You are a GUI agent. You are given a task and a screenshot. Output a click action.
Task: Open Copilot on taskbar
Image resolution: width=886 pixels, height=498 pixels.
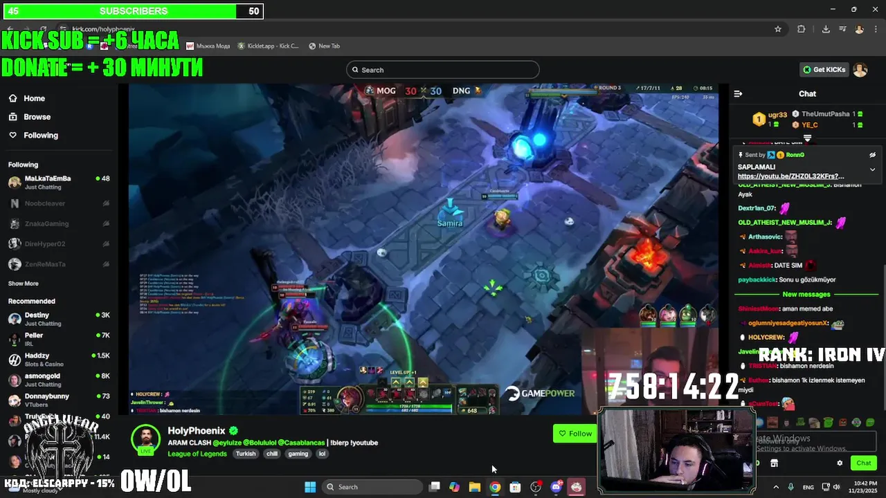pos(454,487)
